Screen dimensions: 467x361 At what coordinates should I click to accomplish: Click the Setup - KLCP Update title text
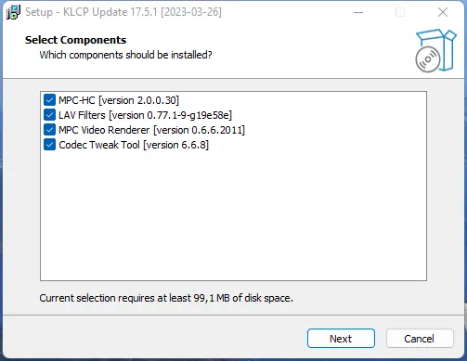(123, 12)
